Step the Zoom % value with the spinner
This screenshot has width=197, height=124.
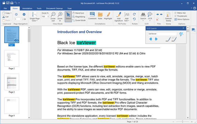48,16
